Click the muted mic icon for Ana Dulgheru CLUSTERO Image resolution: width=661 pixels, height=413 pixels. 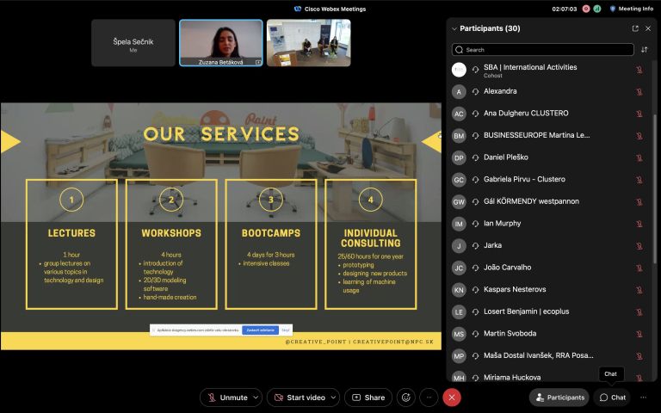pyautogui.click(x=639, y=114)
